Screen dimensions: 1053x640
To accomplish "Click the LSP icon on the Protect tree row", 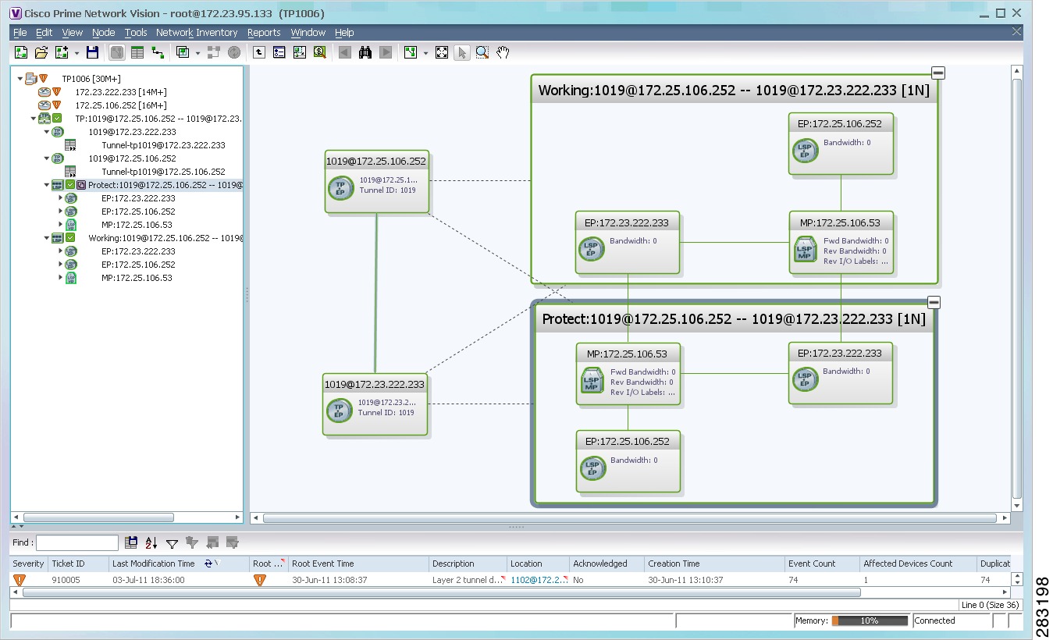I will click(57, 186).
